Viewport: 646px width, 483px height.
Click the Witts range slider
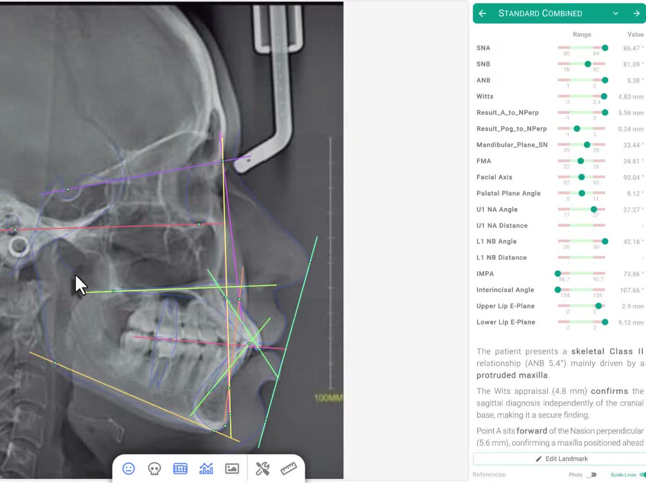click(x=581, y=96)
